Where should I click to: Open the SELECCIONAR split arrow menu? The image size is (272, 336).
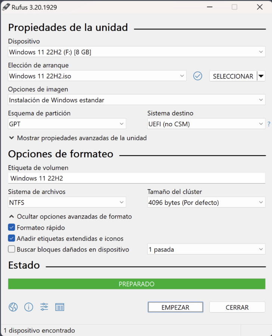coord(261,76)
